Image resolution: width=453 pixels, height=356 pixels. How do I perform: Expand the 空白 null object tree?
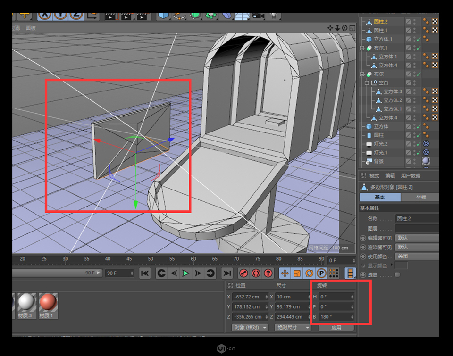367,82
